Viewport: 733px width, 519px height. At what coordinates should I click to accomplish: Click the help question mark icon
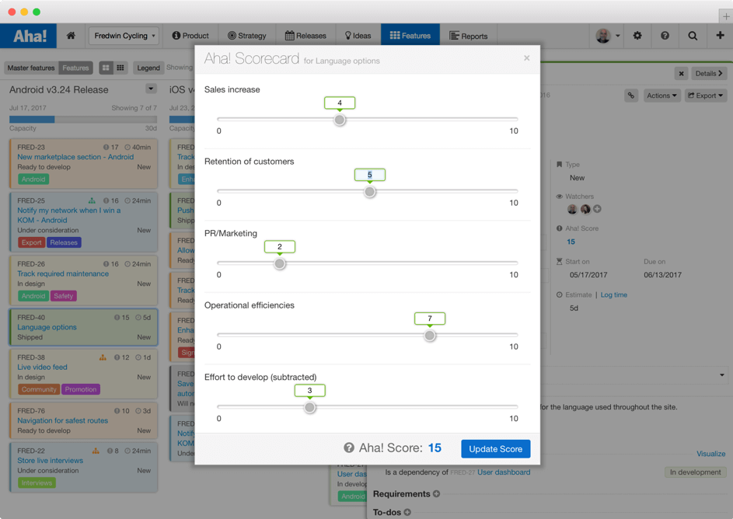click(x=665, y=36)
